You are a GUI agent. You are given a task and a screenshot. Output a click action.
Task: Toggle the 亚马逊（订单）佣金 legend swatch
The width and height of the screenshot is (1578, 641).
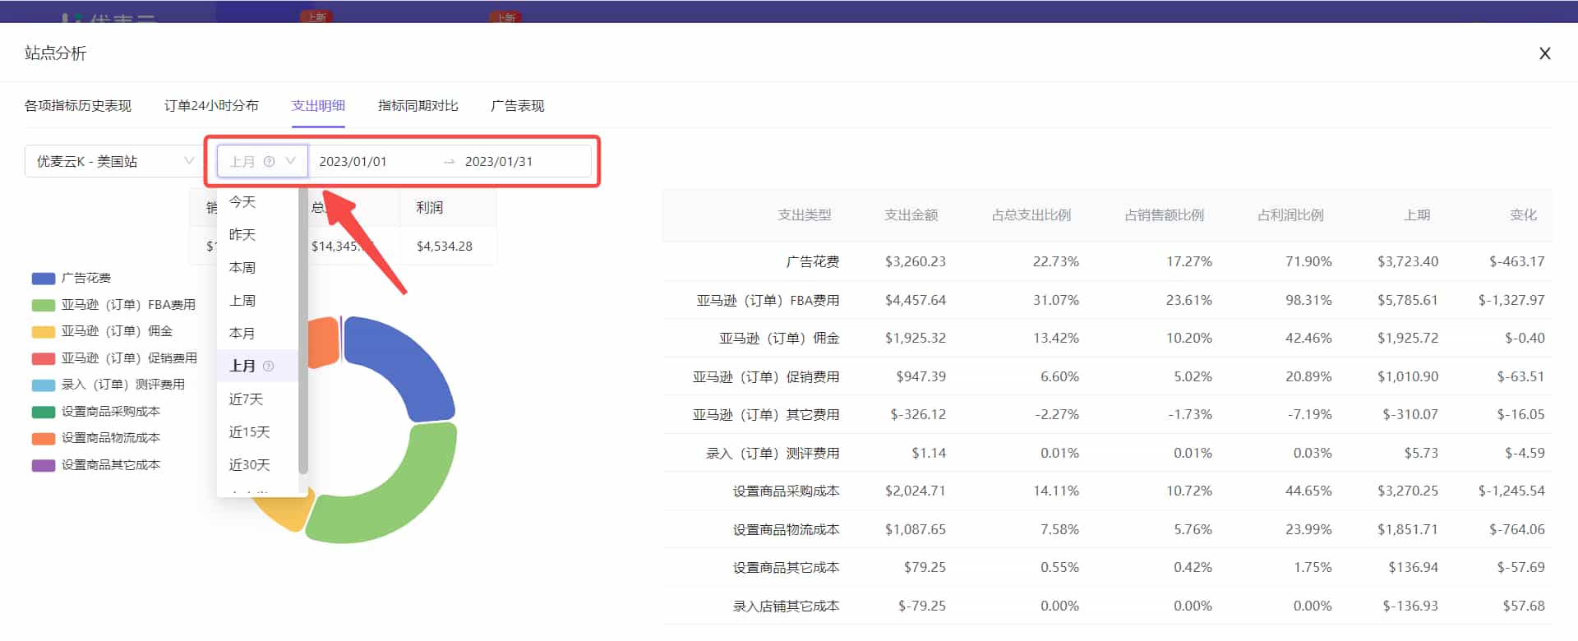pyautogui.click(x=44, y=332)
